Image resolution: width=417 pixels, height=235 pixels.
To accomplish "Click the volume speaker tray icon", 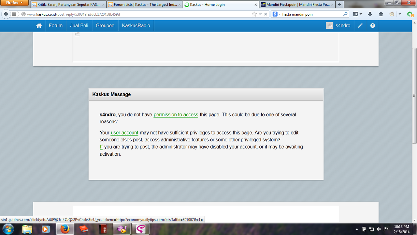I will (x=379, y=229).
